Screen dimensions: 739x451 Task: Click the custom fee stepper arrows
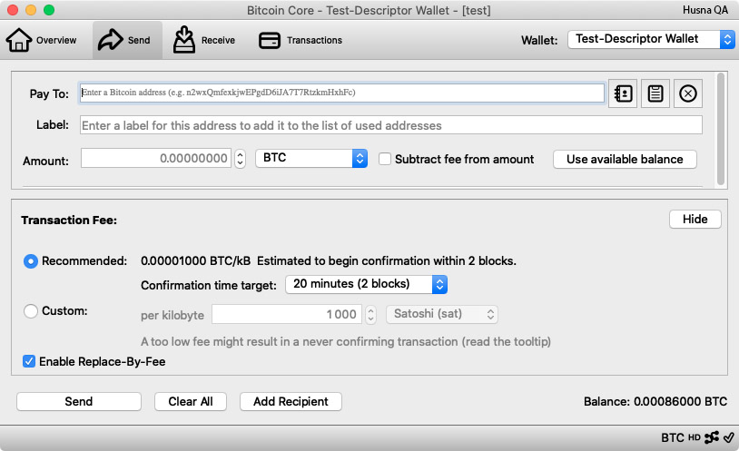[371, 315]
